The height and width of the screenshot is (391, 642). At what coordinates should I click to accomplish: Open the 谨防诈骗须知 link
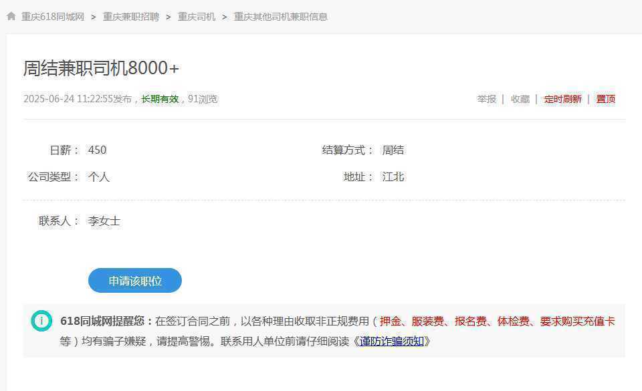[391, 341]
